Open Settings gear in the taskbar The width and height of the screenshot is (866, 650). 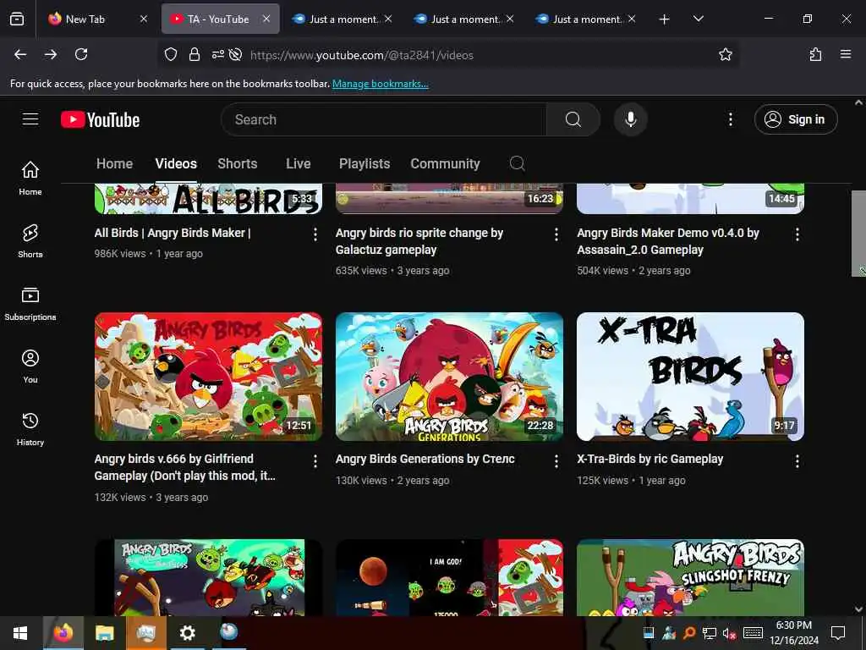[187, 633]
